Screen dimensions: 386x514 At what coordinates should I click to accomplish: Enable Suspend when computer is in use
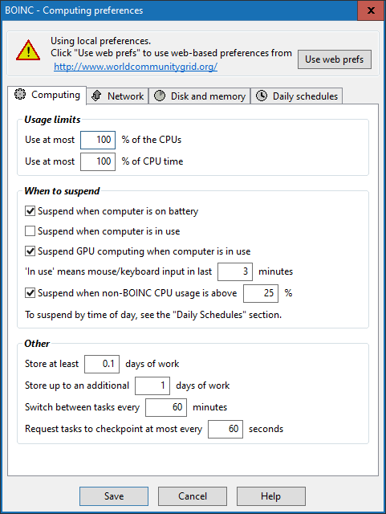[30, 231]
